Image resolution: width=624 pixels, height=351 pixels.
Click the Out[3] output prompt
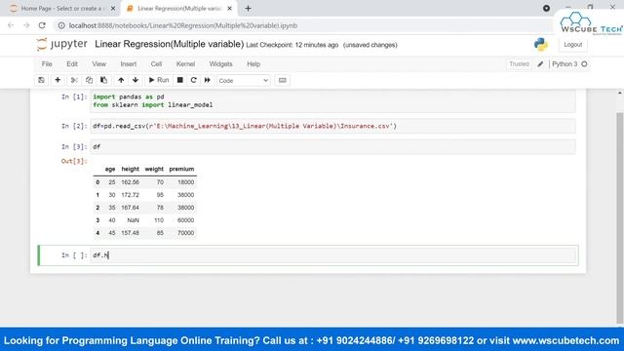pos(74,161)
